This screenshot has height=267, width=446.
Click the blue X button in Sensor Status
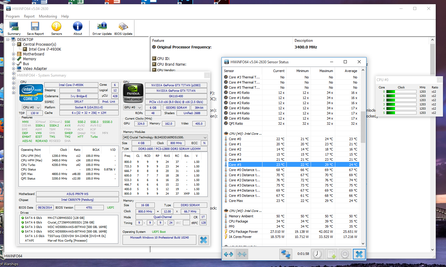coord(359,254)
